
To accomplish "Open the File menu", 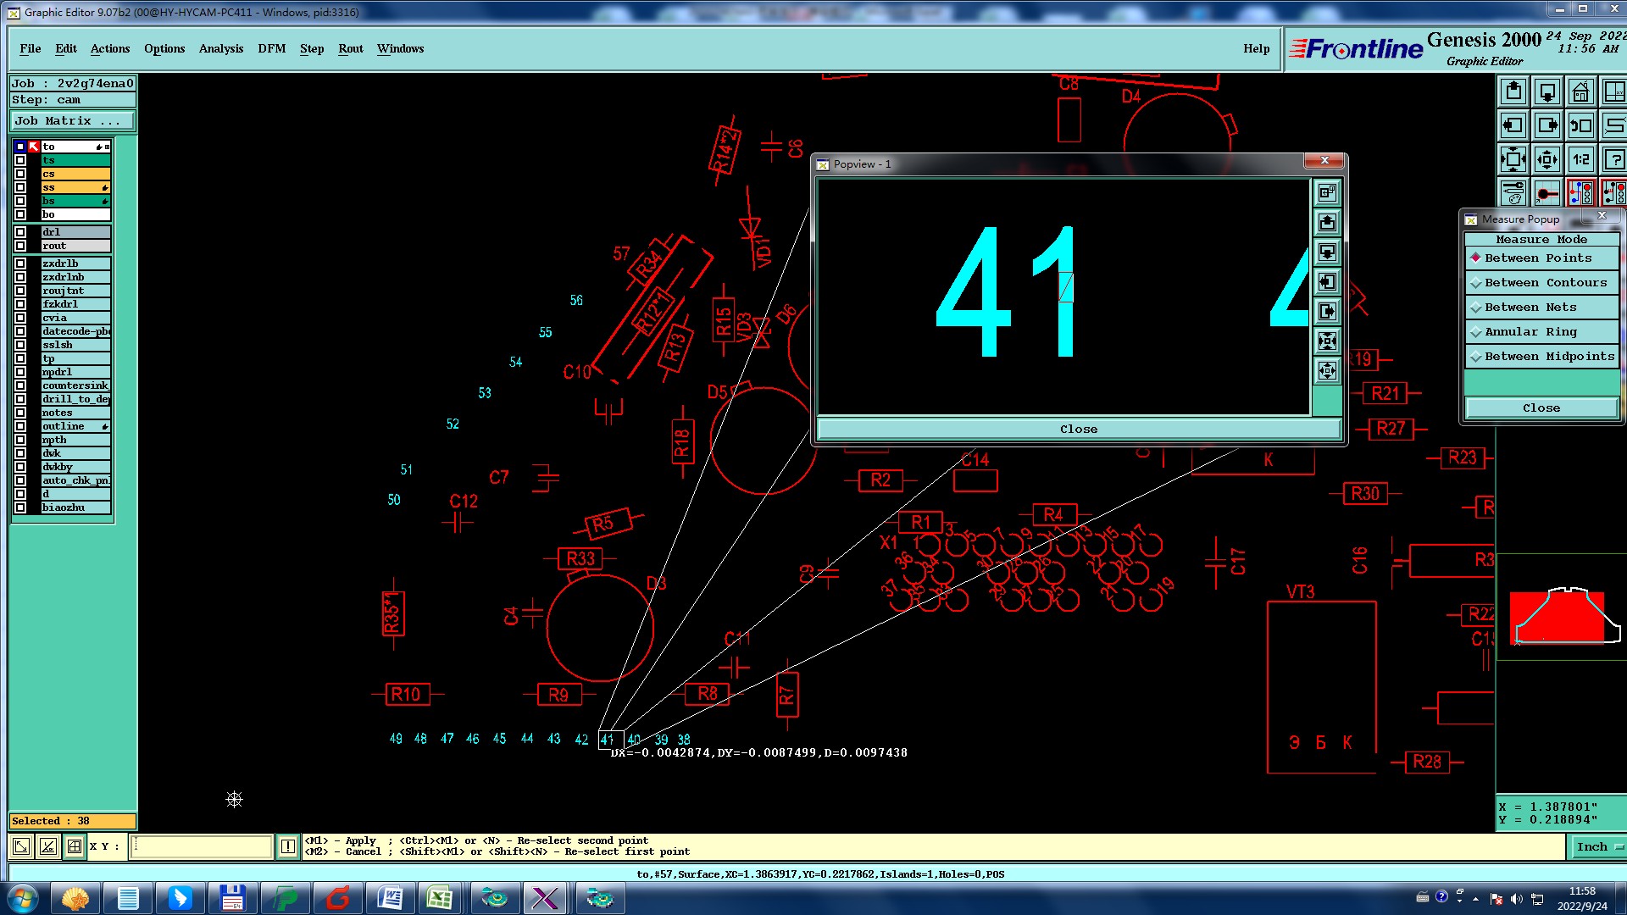I will tap(30, 48).
